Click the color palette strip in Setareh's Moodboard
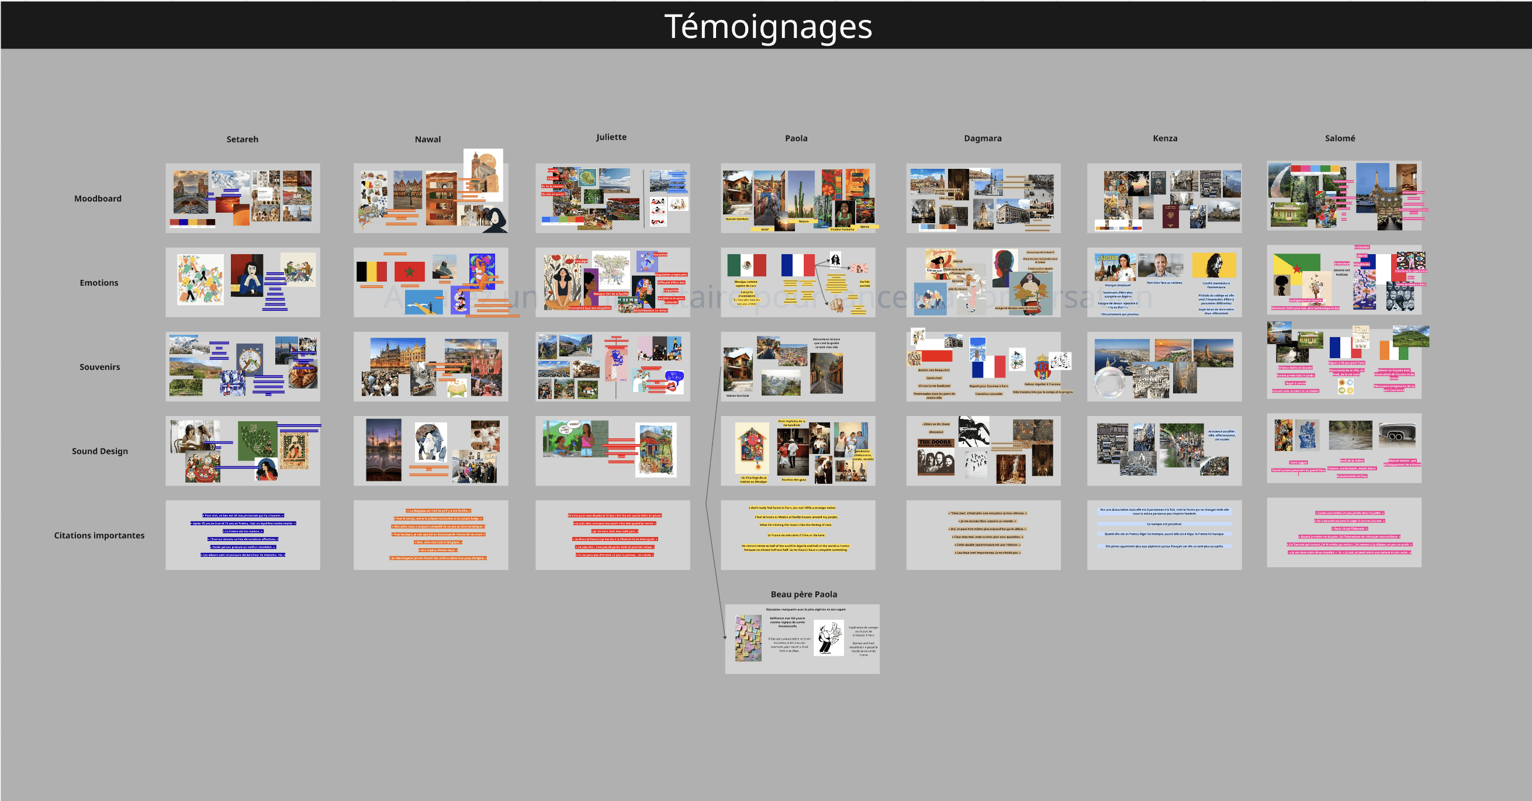The width and height of the screenshot is (1532, 801). point(192,223)
